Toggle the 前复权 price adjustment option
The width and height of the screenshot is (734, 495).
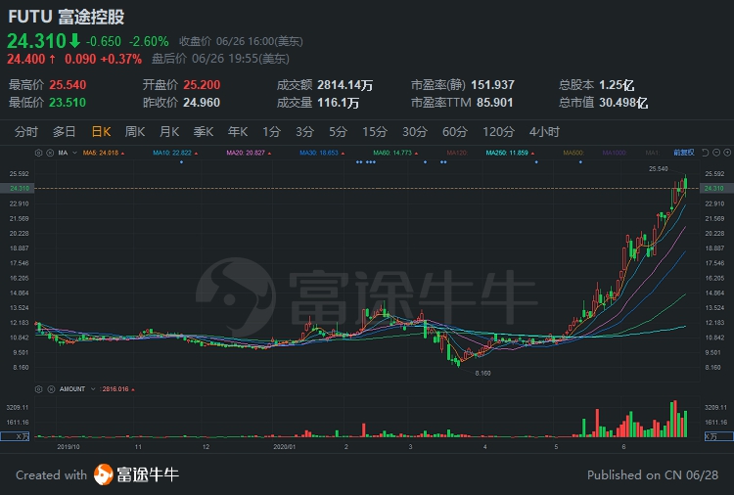tap(683, 153)
